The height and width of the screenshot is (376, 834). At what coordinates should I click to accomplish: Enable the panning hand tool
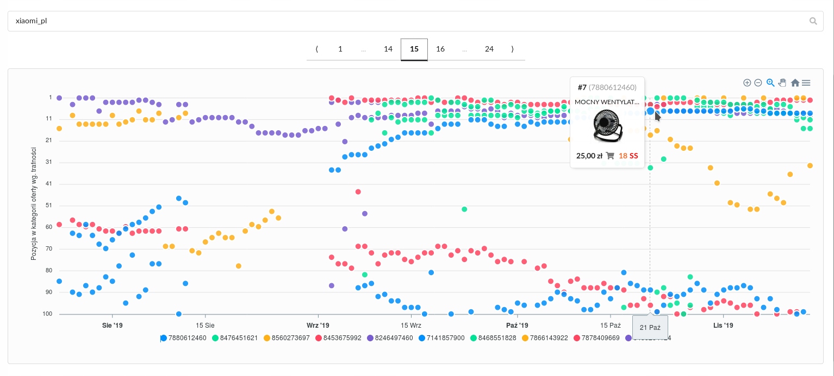click(x=782, y=83)
